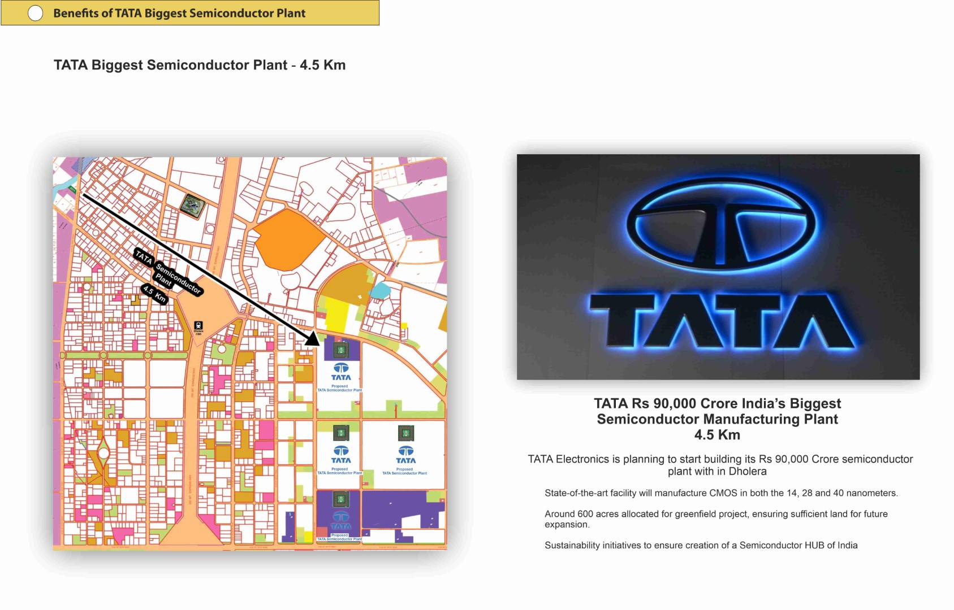
Task: Click the aerial photo thumbnail near the map top
Action: coord(192,204)
